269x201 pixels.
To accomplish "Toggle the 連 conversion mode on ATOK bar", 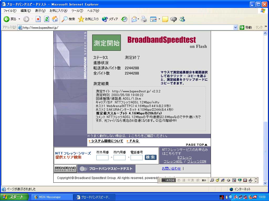I will 184,180.
